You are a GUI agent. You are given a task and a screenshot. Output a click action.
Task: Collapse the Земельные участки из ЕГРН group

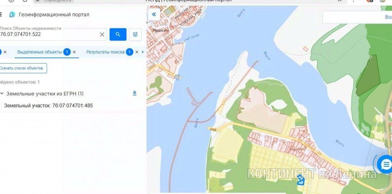[x=2, y=93]
